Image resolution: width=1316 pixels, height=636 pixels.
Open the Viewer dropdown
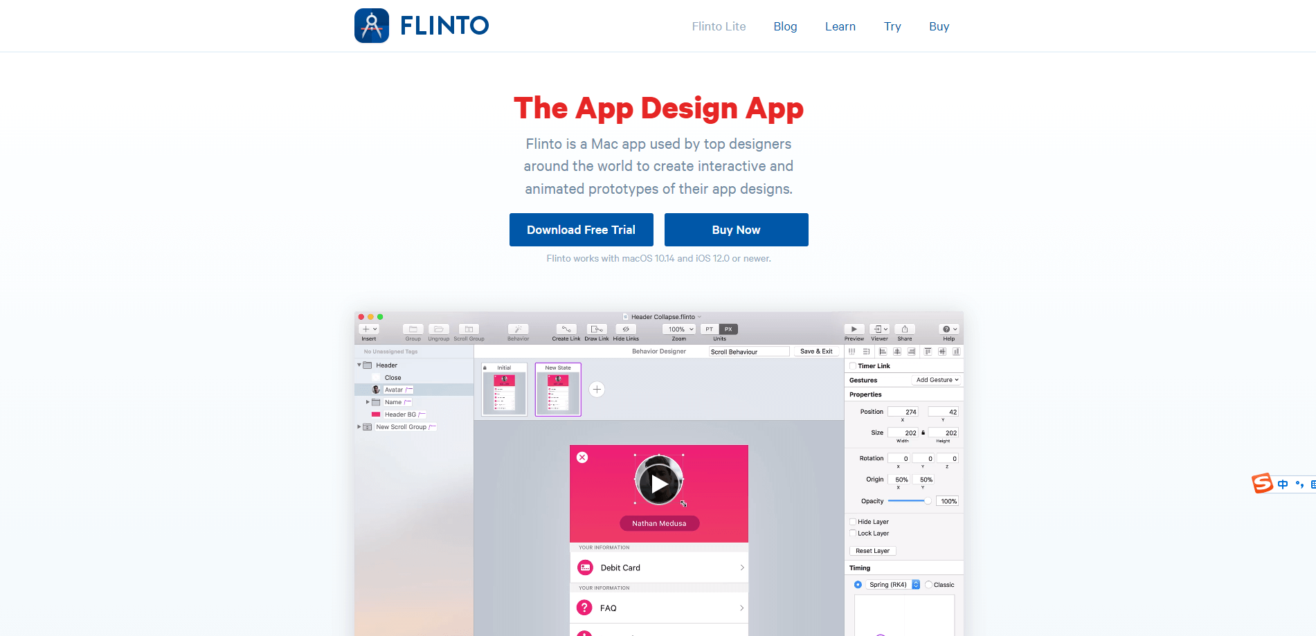coord(880,329)
